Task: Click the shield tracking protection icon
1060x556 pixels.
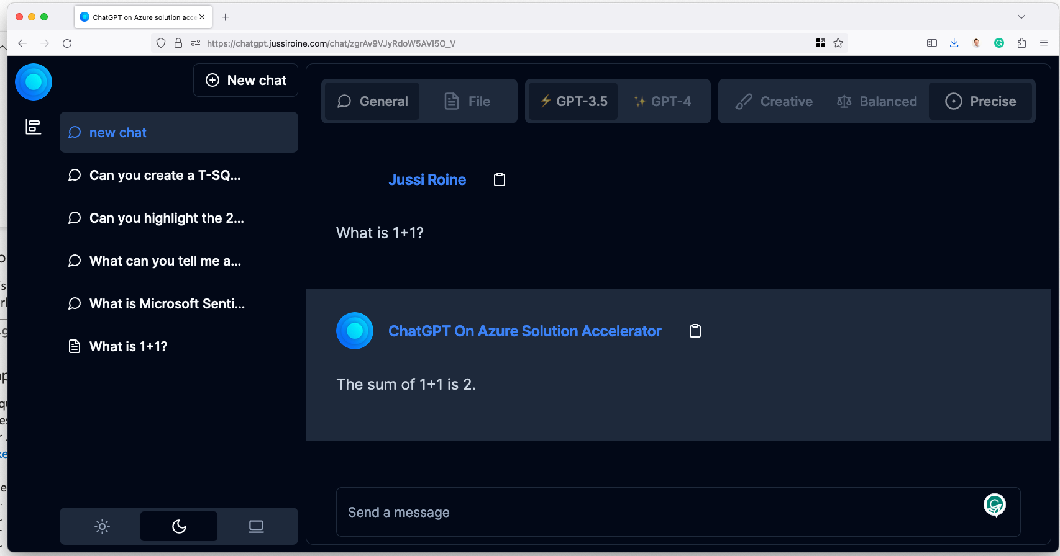Action: 161,43
